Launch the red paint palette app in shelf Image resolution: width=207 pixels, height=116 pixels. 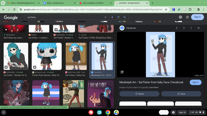(91, 112)
